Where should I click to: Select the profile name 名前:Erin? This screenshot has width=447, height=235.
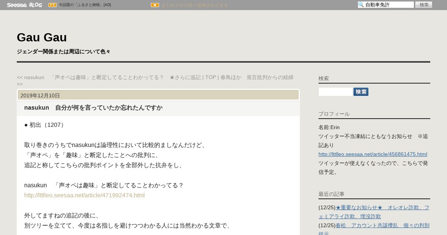click(329, 127)
